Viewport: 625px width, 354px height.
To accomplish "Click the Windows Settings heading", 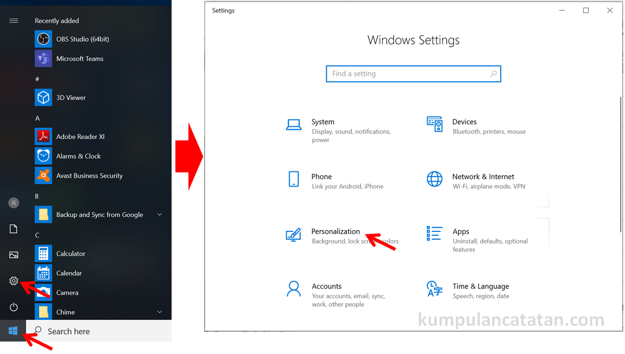I will [413, 40].
